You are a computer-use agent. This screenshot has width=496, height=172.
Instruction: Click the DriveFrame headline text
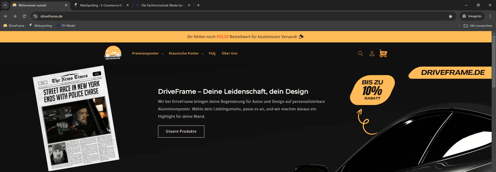pos(233,92)
